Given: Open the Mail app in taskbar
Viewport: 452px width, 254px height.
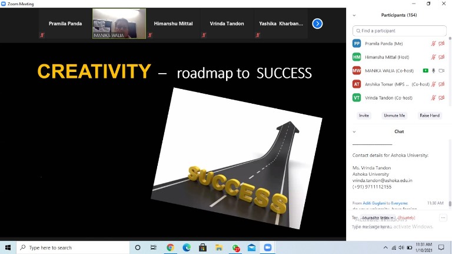Looking at the screenshot, I should [251, 248].
